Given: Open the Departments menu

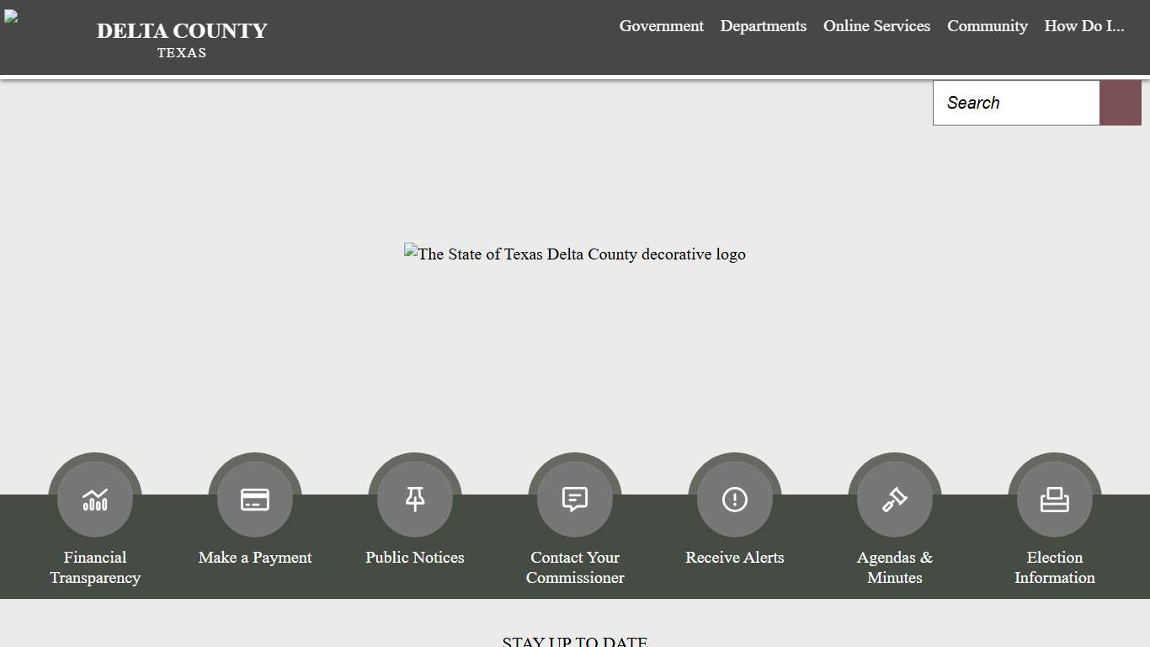Looking at the screenshot, I should [x=763, y=26].
